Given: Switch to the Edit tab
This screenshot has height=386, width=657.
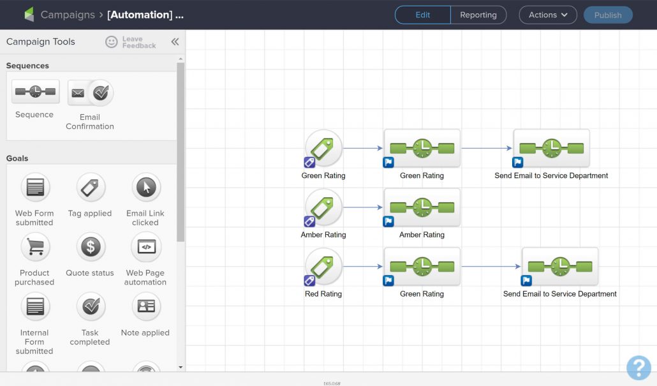Looking at the screenshot, I should click(423, 15).
